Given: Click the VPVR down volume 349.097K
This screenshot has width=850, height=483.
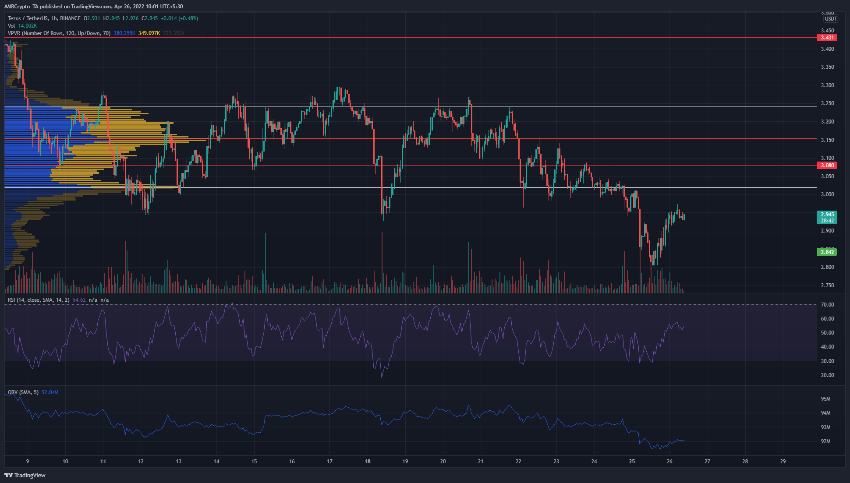Looking at the screenshot, I should tap(149, 33).
